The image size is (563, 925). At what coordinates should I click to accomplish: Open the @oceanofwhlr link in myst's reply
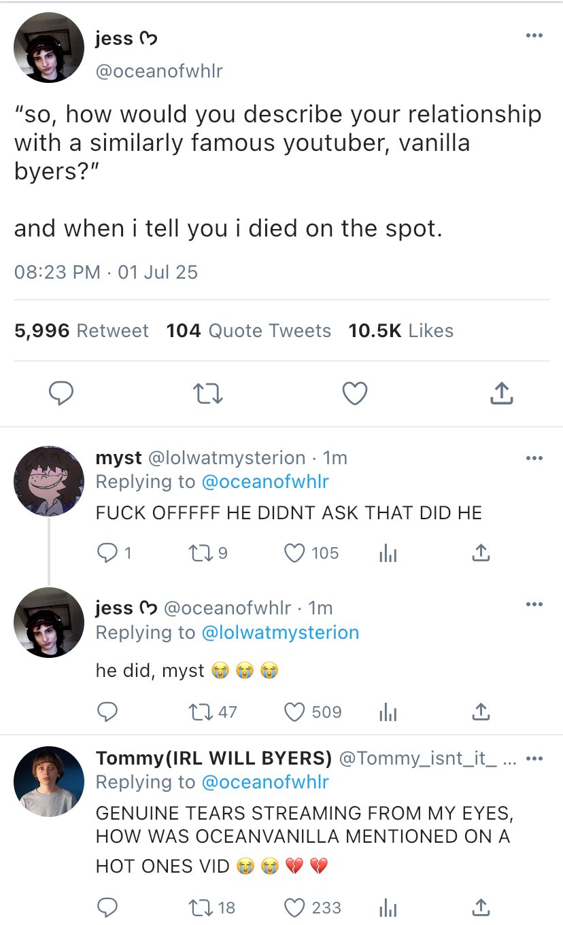point(265,482)
